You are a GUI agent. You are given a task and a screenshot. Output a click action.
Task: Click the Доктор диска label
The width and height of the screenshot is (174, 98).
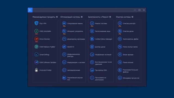[x=100, y=47]
